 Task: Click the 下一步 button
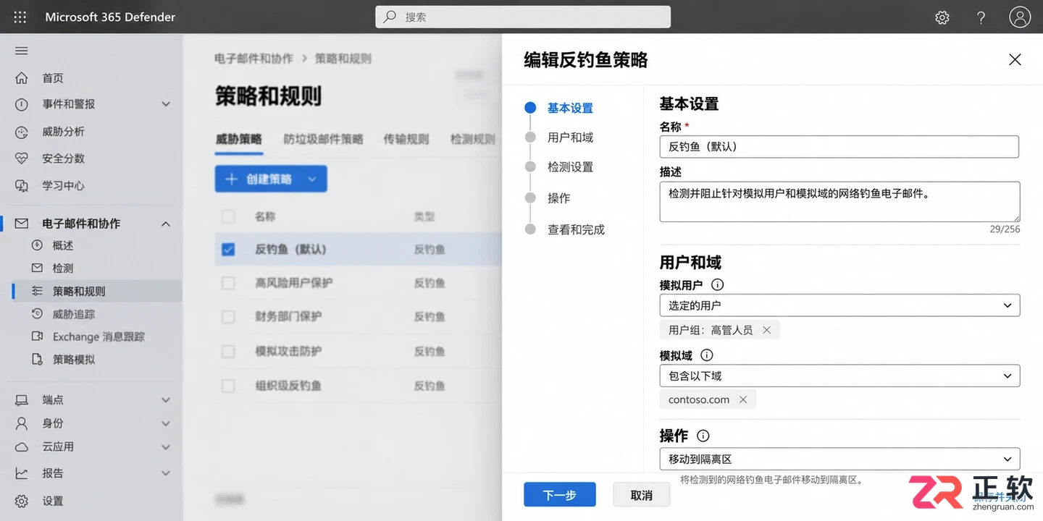(x=560, y=495)
